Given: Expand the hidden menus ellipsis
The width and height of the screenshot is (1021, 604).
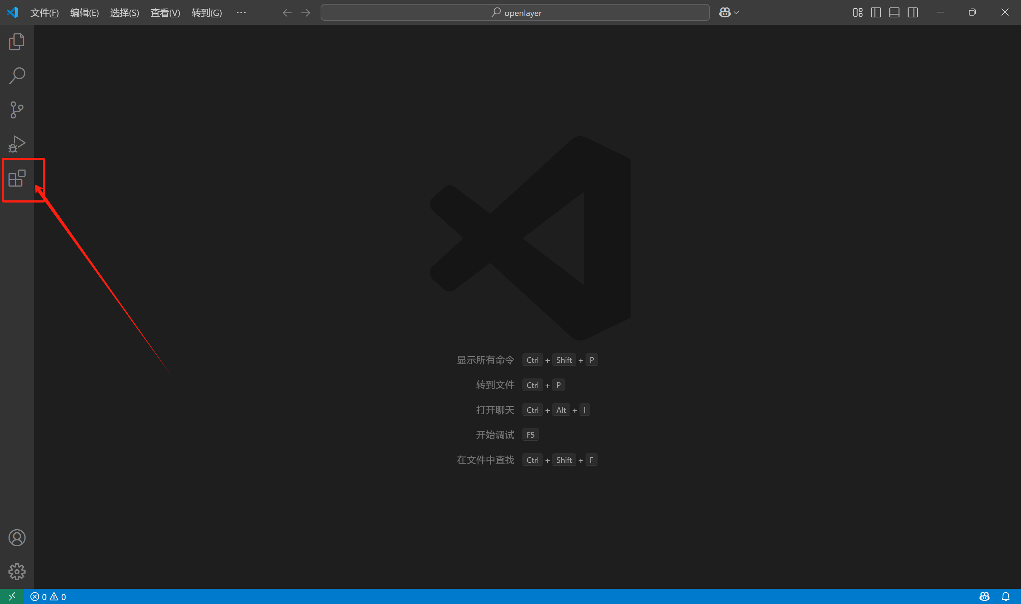Looking at the screenshot, I should pos(241,13).
